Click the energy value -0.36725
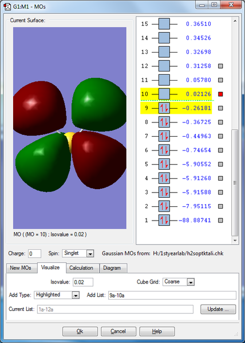The width and height of the screenshot is (245, 343). [196, 122]
